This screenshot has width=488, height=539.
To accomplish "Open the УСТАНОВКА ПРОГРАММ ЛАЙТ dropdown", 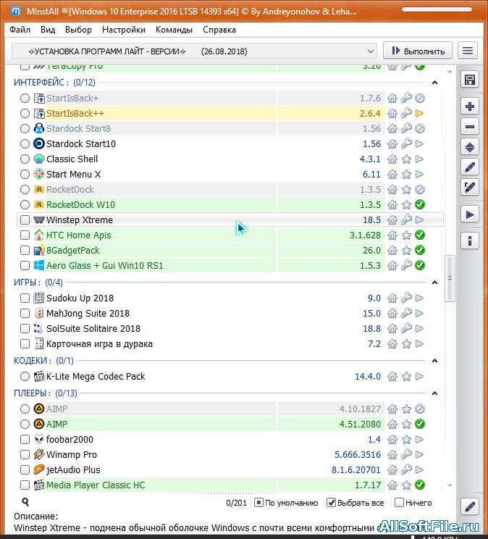I will 194,51.
